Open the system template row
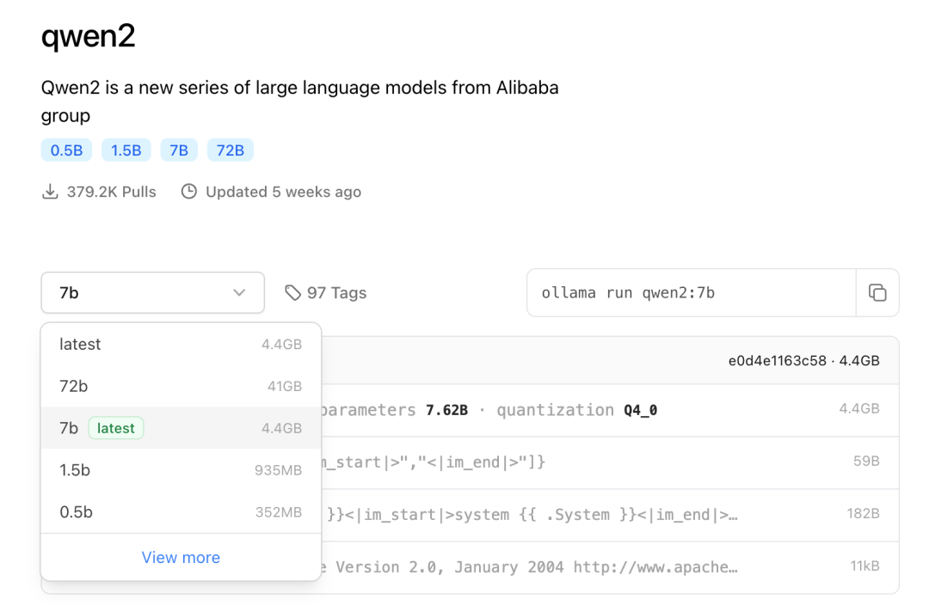 tap(610, 515)
